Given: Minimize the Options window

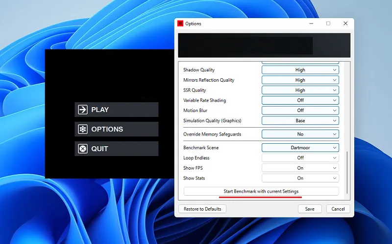Looking at the screenshot, I should [x=311, y=23].
